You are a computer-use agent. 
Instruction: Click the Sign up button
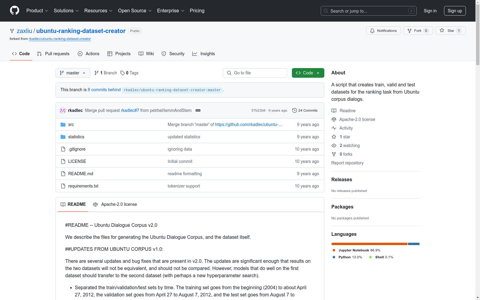click(x=455, y=11)
